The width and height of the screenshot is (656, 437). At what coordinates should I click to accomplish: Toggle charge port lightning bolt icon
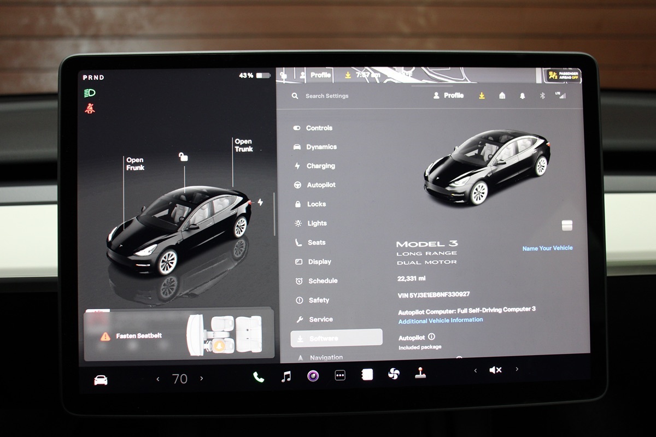pos(260,202)
